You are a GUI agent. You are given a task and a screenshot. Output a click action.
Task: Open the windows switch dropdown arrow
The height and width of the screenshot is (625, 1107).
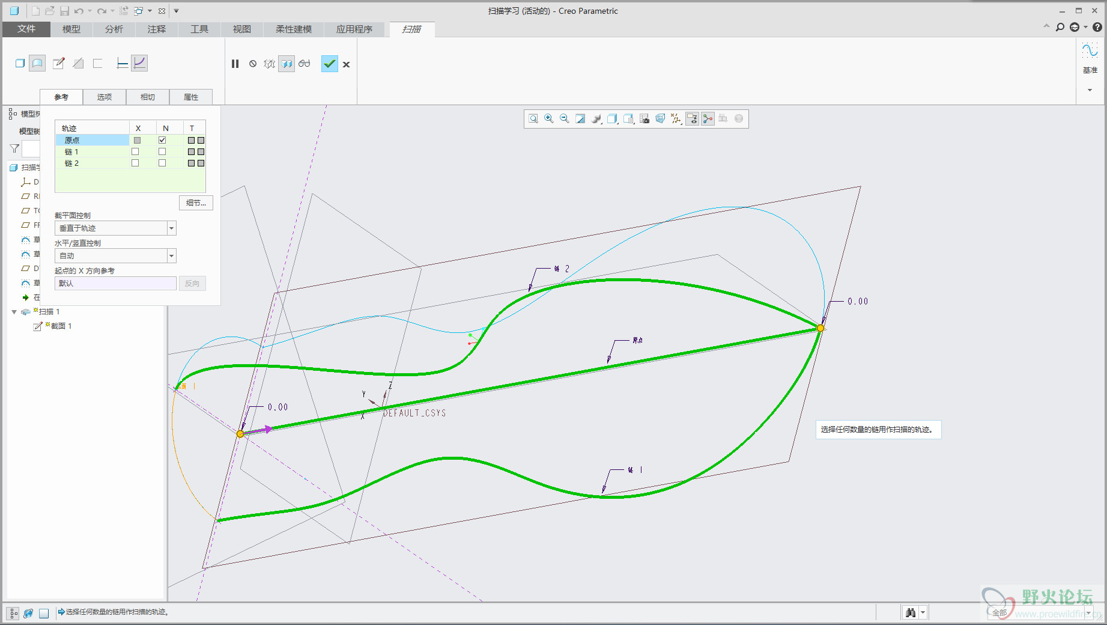tap(150, 11)
